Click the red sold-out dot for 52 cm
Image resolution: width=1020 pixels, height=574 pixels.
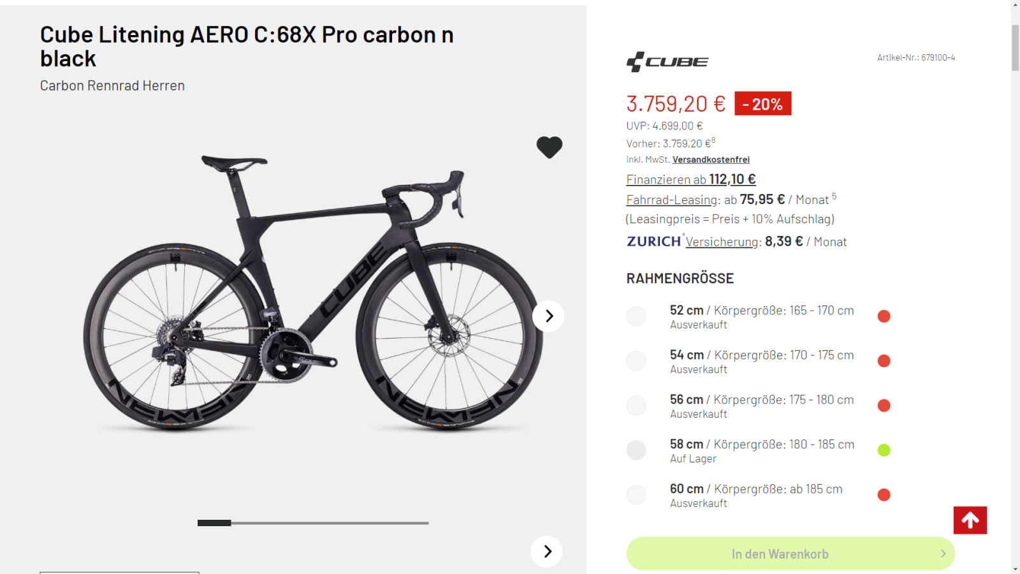click(x=884, y=316)
